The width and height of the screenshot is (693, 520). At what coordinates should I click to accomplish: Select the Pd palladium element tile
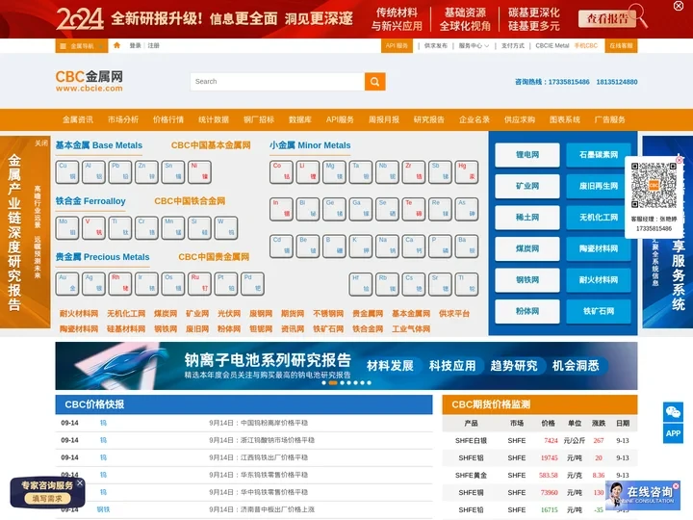click(253, 284)
